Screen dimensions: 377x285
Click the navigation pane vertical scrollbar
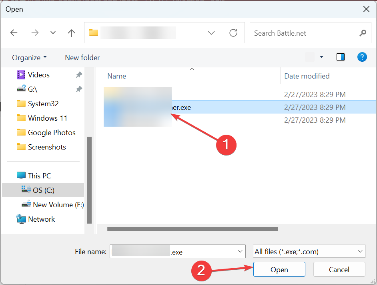pyautogui.click(x=89, y=180)
